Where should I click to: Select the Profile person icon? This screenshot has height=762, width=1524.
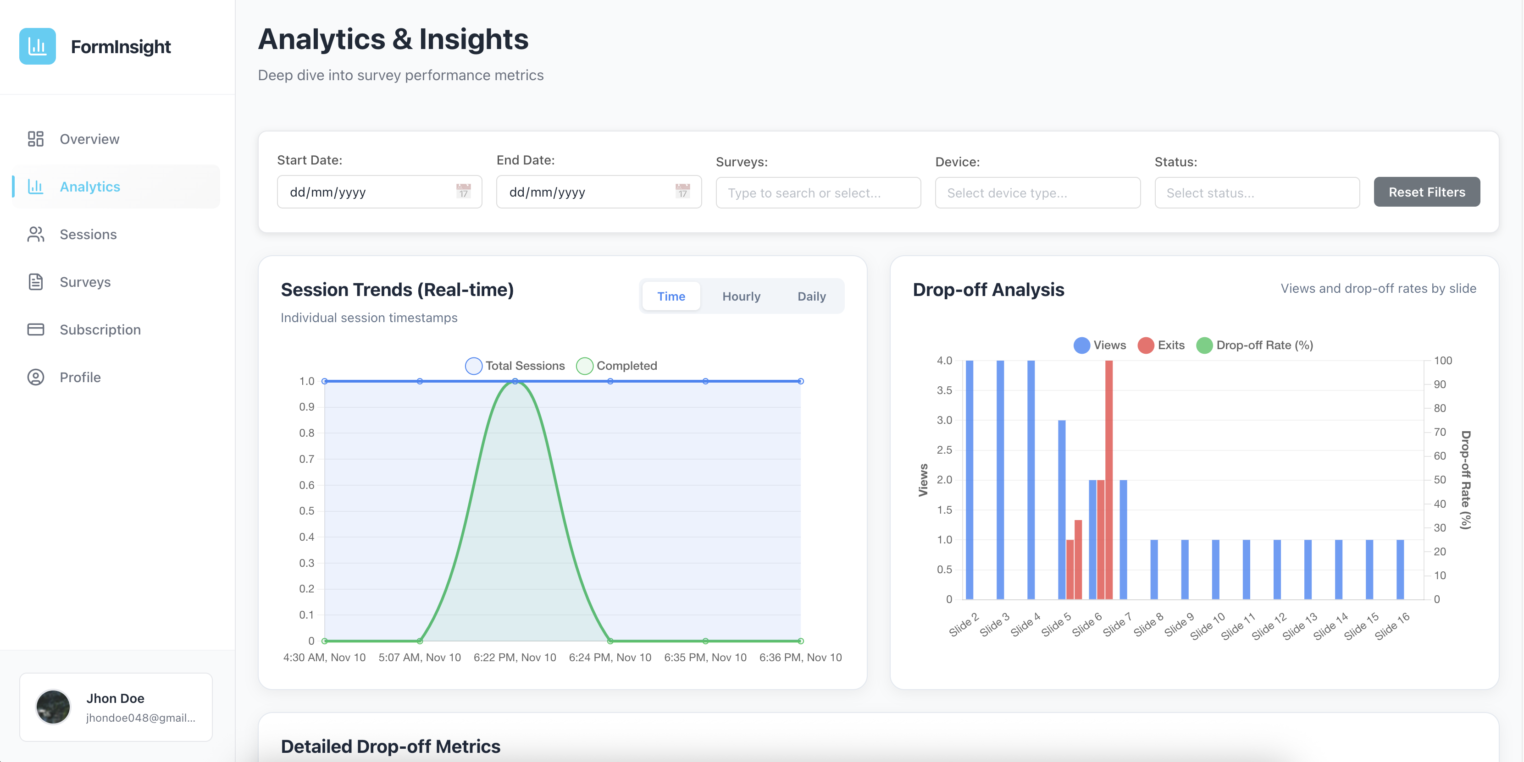click(x=35, y=377)
